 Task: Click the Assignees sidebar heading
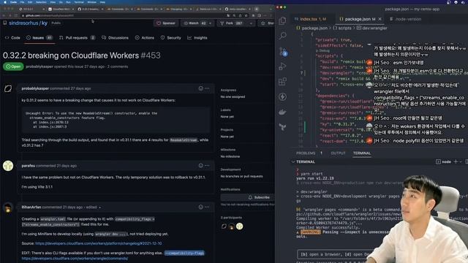tap(228, 90)
